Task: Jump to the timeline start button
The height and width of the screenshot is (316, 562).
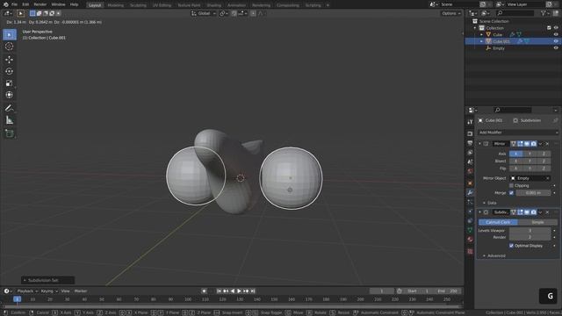Action: click(219, 291)
